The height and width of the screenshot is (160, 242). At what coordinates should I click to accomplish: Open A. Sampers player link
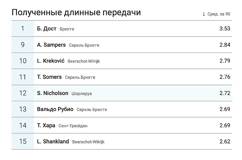(51, 45)
